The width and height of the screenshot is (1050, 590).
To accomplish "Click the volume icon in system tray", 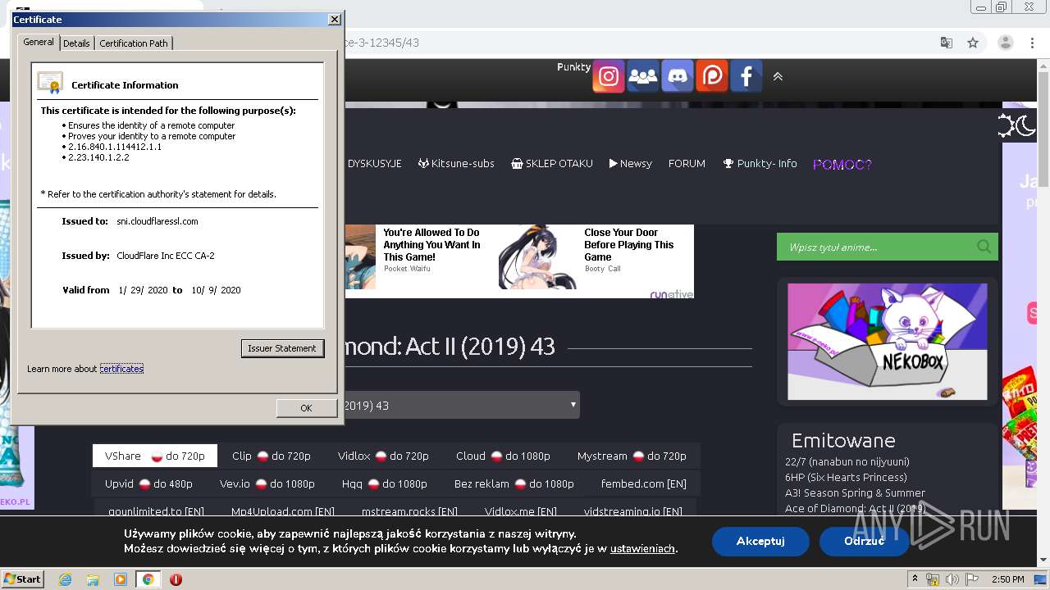I will click(x=952, y=579).
